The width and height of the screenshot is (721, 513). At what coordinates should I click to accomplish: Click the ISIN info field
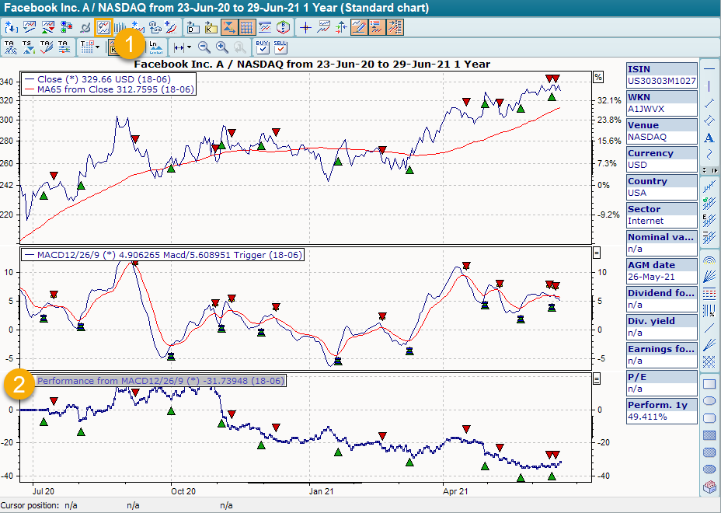click(x=662, y=75)
